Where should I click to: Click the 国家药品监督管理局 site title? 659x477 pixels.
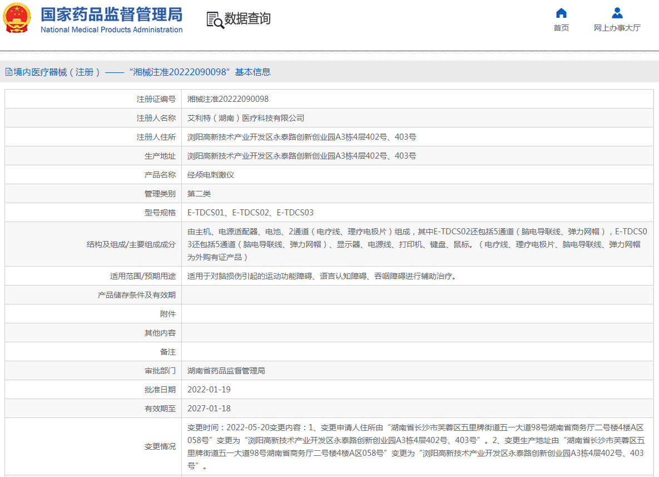point(111,14)
